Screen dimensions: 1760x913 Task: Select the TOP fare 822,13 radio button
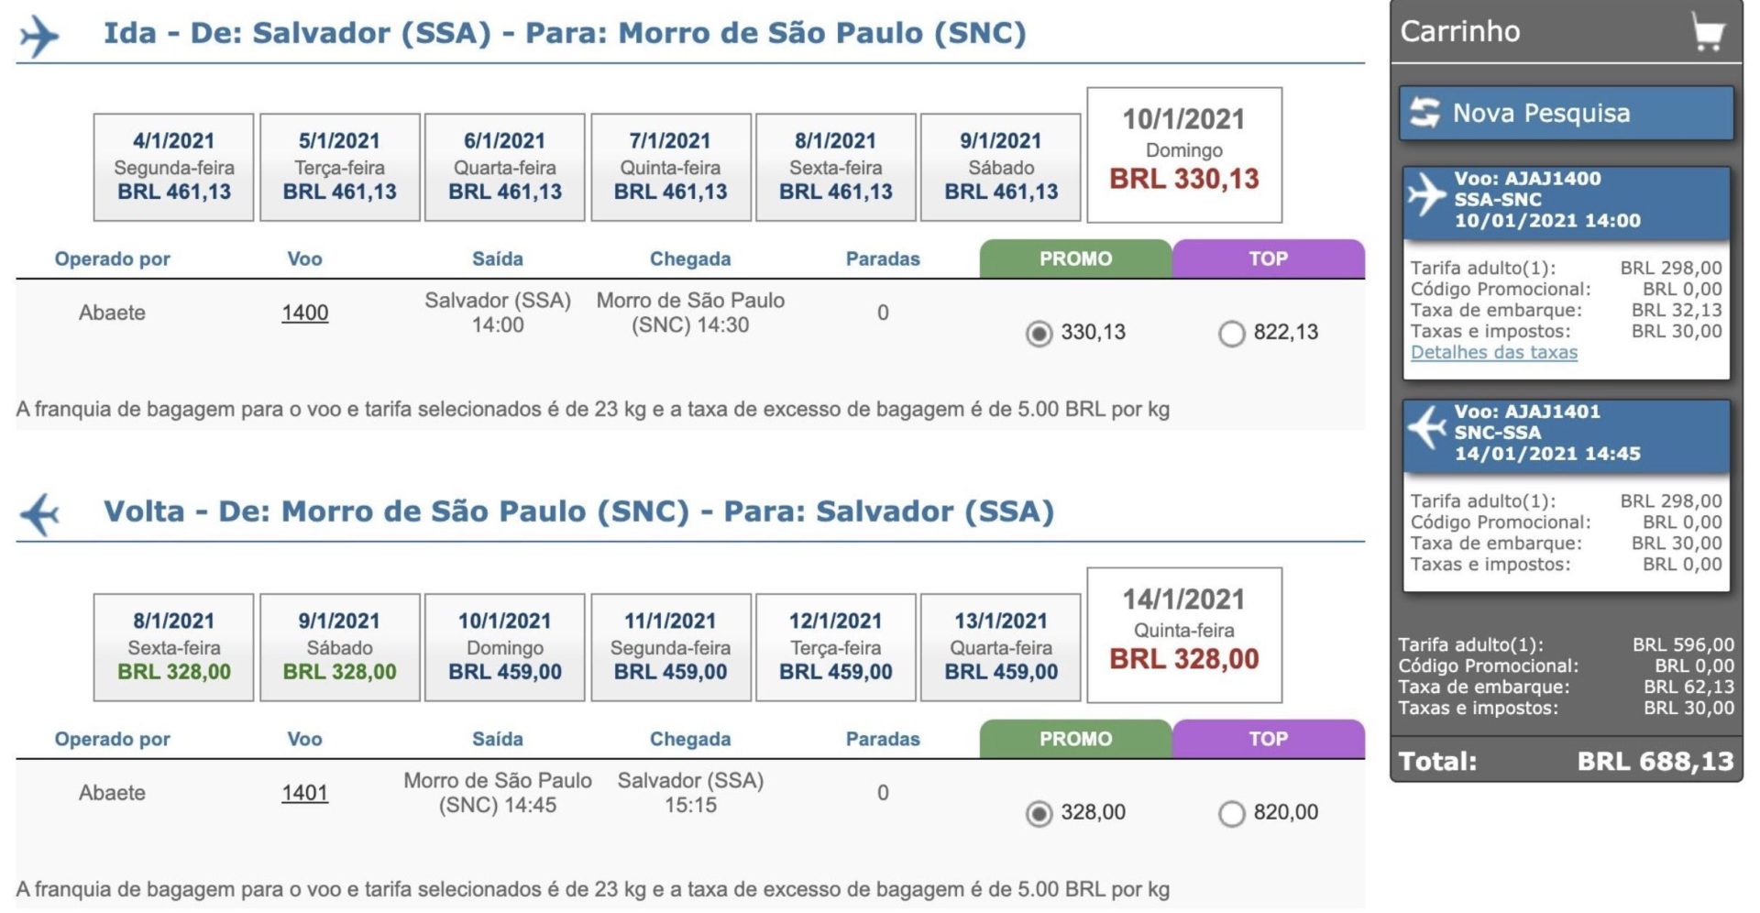(1231, 334)
